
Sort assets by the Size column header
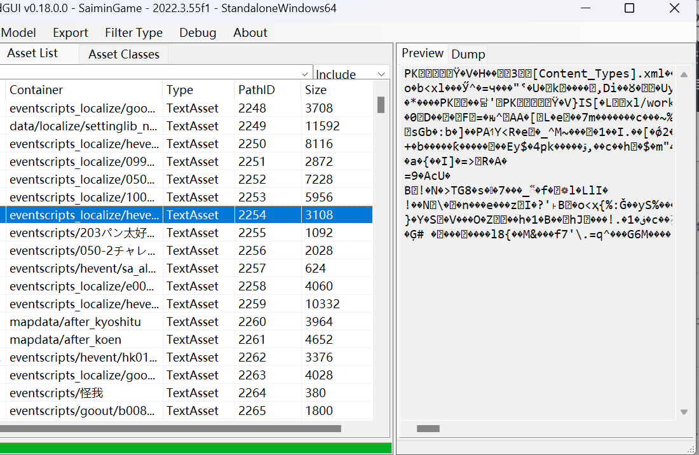[316, 90]
